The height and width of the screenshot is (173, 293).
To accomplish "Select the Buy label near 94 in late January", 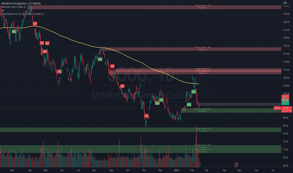I will coord(189,105).
